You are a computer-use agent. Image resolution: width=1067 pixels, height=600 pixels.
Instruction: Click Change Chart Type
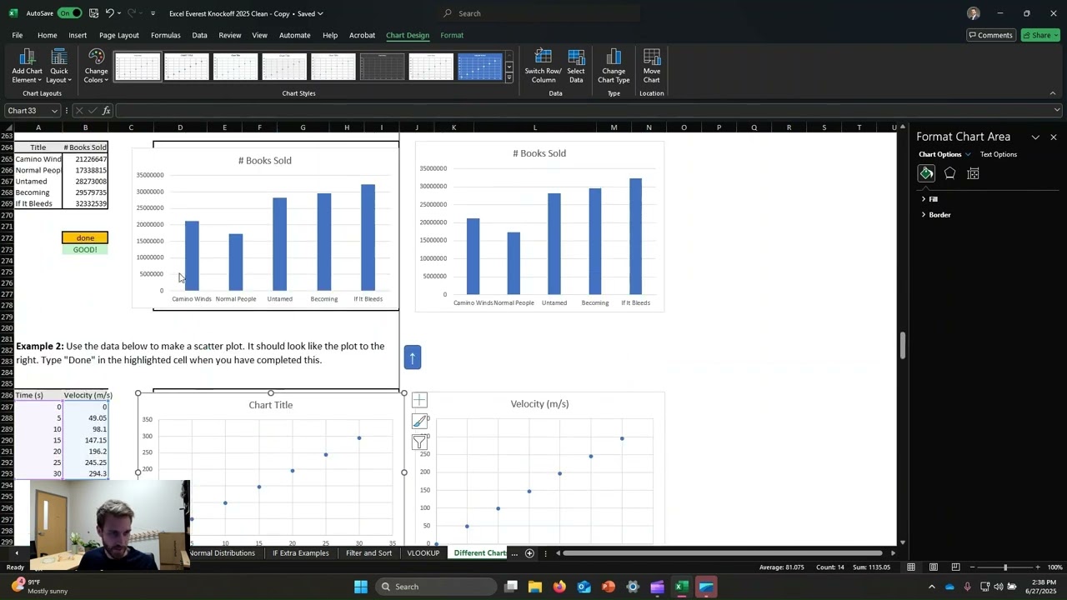[614, 66]
